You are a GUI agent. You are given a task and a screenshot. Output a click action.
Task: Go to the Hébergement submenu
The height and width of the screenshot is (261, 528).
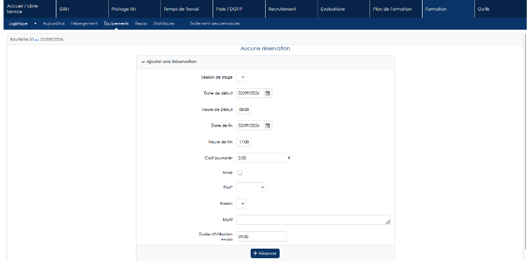pyautogui.click(x=84, y=24)
